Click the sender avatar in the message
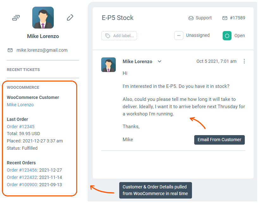 coord(108,65)
